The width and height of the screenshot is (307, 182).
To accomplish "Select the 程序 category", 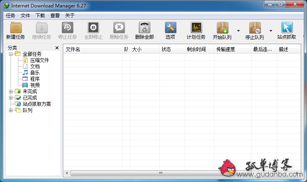I will 35,79.
